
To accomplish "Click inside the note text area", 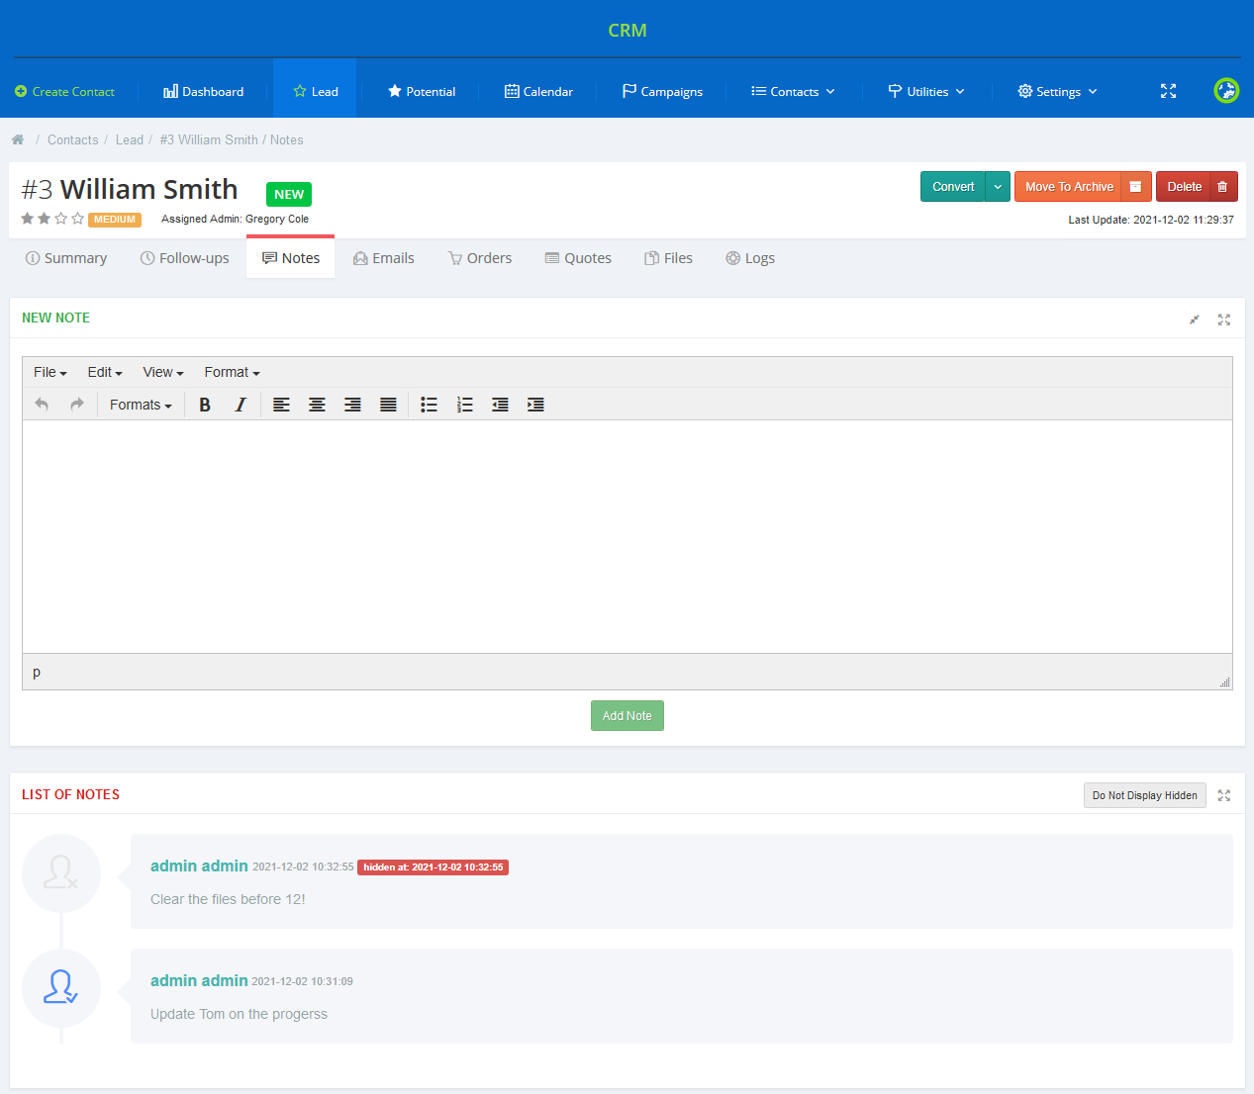I will click(x=627, y=537).
